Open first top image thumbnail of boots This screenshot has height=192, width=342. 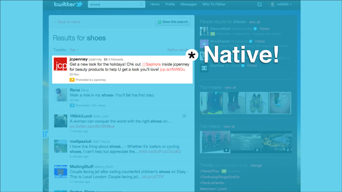pyautogui.click(x=211, y=103)
